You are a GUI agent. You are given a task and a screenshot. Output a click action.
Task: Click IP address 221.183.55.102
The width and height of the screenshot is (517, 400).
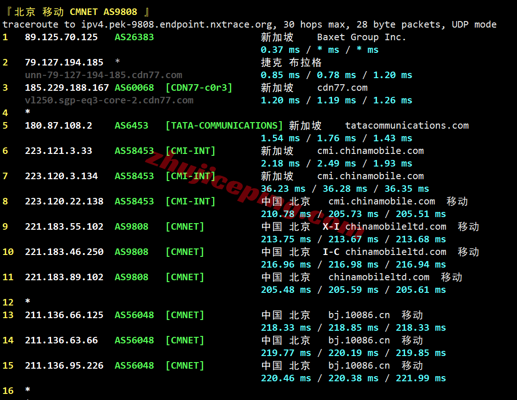point(64,227)
